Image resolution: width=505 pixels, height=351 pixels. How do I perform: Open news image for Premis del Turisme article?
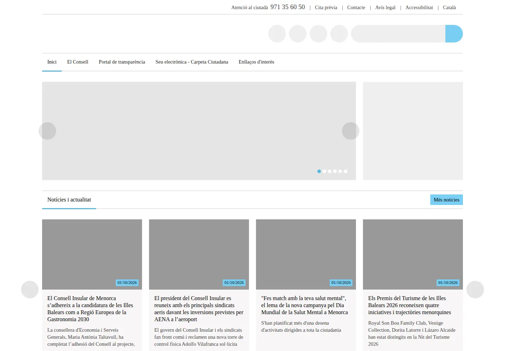(413, 254)
